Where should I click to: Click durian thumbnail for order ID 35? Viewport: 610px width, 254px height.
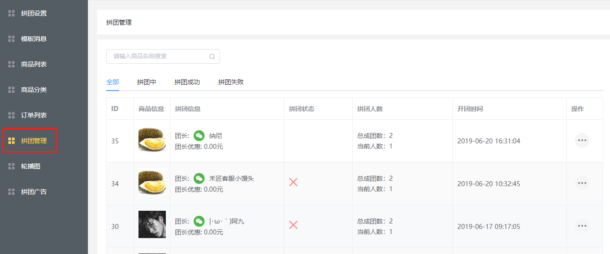(x=152, y=140)
